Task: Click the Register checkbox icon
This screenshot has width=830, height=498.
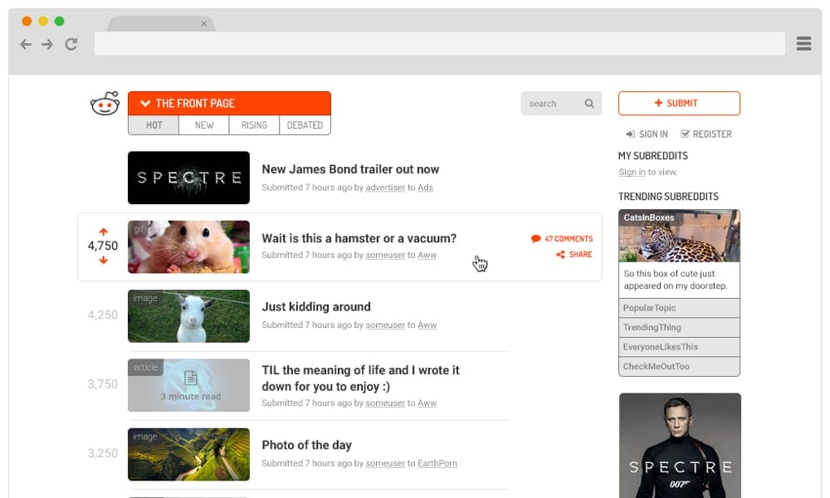Action: [x=684, y=134]
